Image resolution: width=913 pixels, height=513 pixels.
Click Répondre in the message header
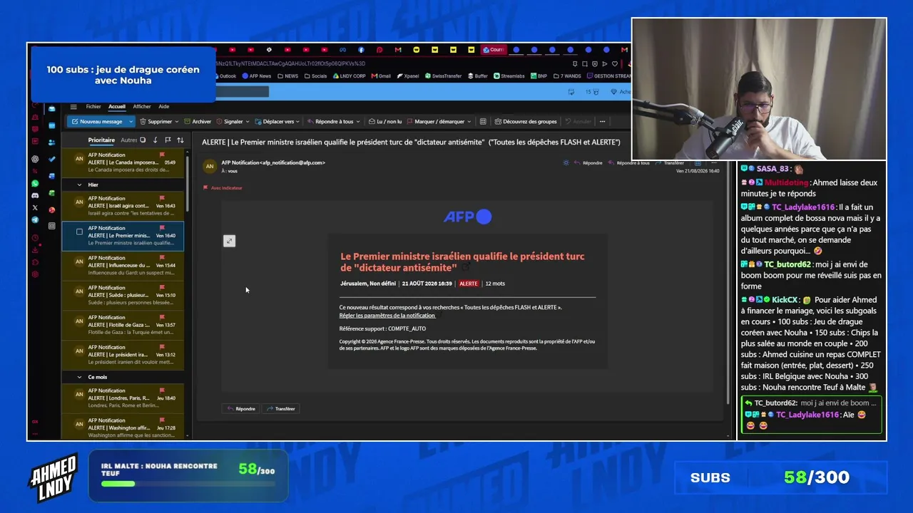pos(588,163)
